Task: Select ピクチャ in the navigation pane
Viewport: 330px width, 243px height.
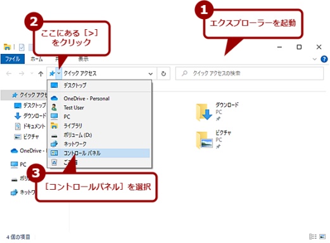Action: tap(27, 136)
